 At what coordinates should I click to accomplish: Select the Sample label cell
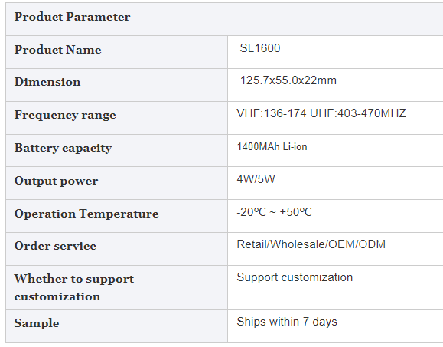point(117,326)
